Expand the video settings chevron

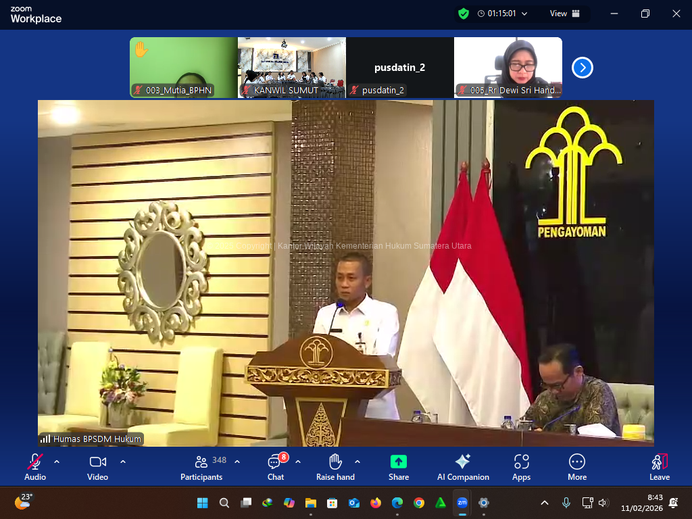pyautogui.click(x=123, y=462)
